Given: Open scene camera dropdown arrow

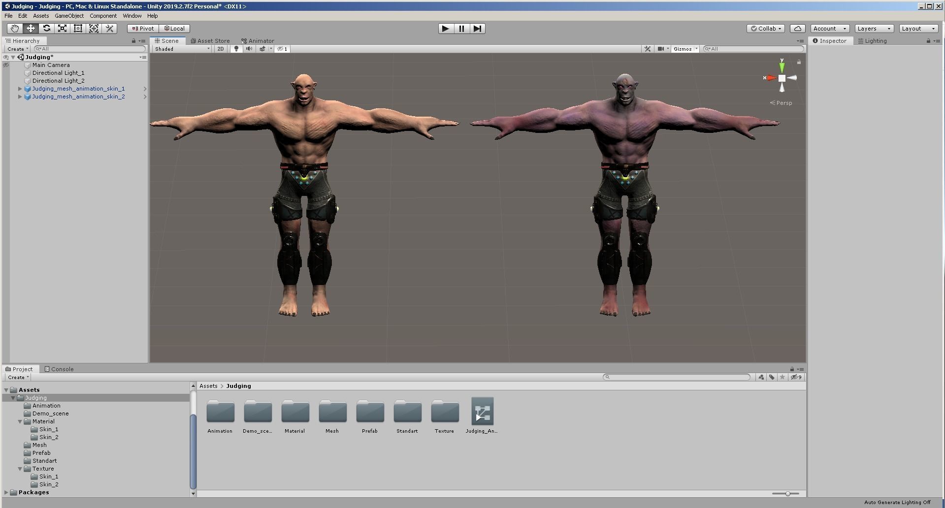Looking at the screenshot, I should 668,49.
